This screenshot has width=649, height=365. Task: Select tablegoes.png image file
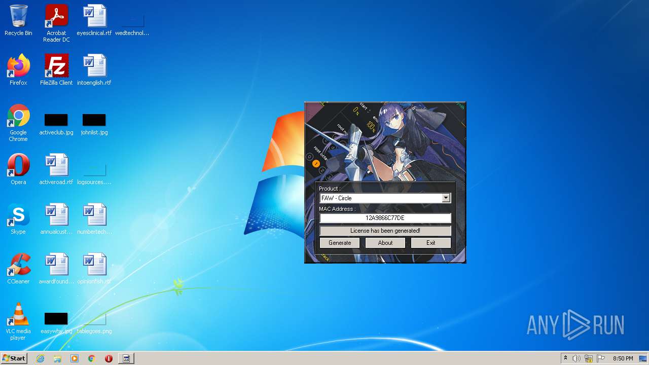[x=94, y=323]
